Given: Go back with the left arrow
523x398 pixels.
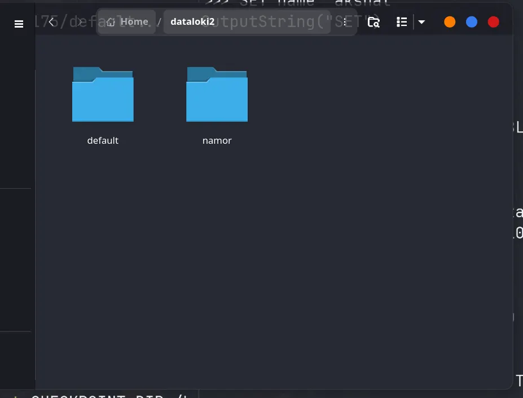Looking at the screenshot, I should [51, 22].
